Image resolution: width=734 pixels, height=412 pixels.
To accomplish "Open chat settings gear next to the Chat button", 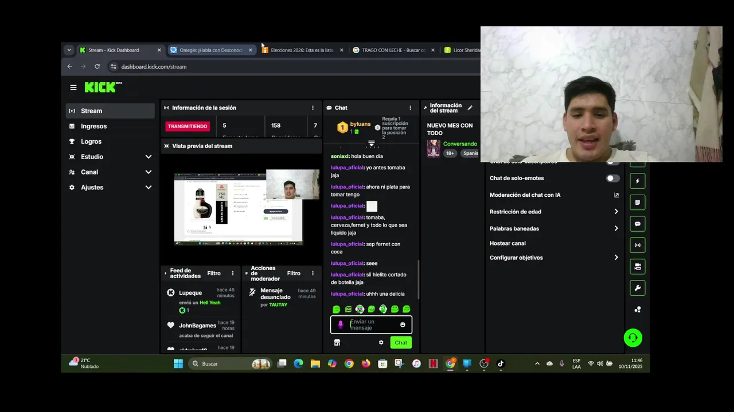I will (x=381, y=342).
